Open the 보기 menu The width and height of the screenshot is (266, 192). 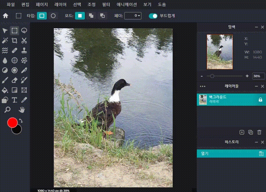(147, 5)
